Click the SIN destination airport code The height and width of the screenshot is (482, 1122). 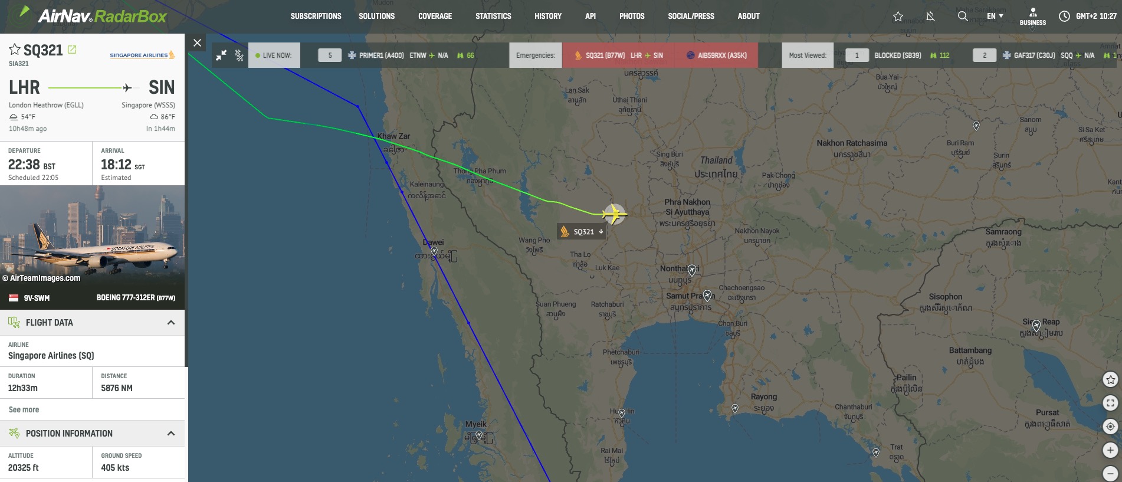162,87
